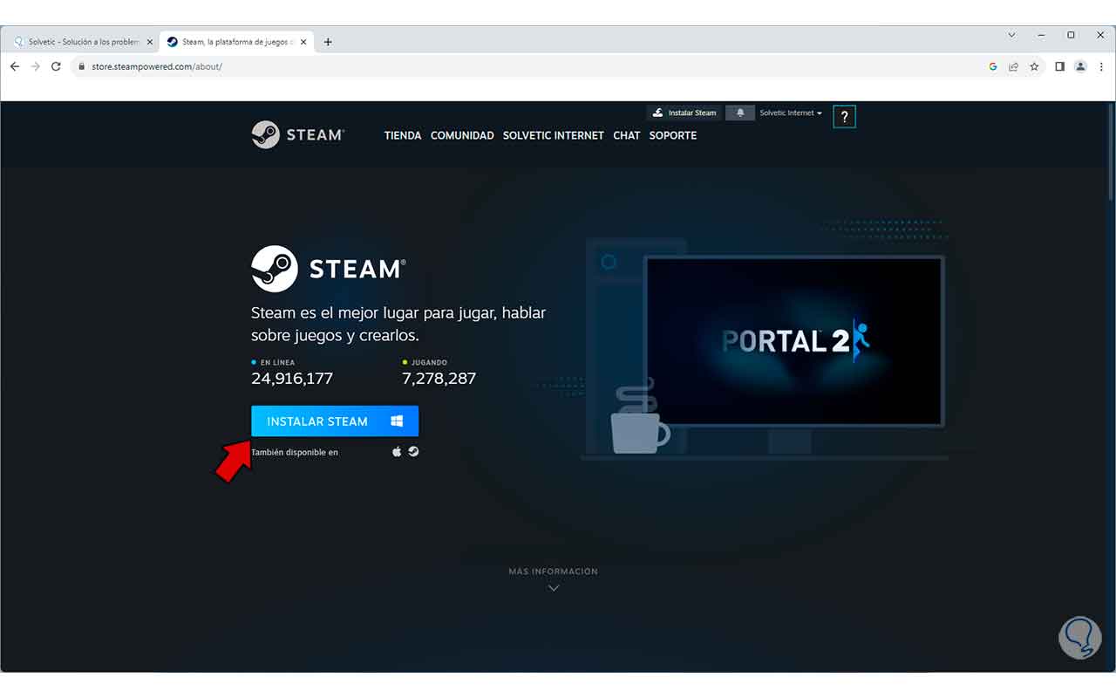Click the small Instalar Steam header button

684,113
